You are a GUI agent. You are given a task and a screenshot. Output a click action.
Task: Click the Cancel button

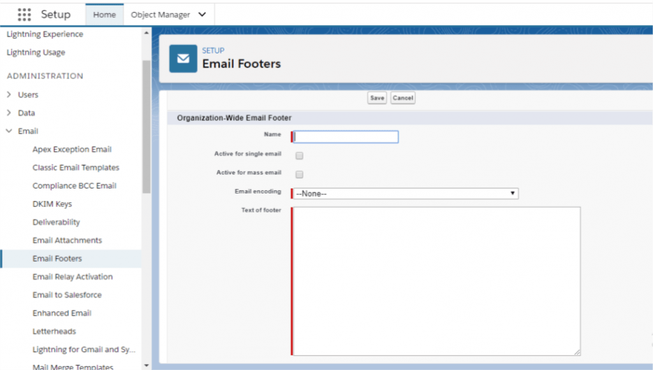[x=402, y=97]
